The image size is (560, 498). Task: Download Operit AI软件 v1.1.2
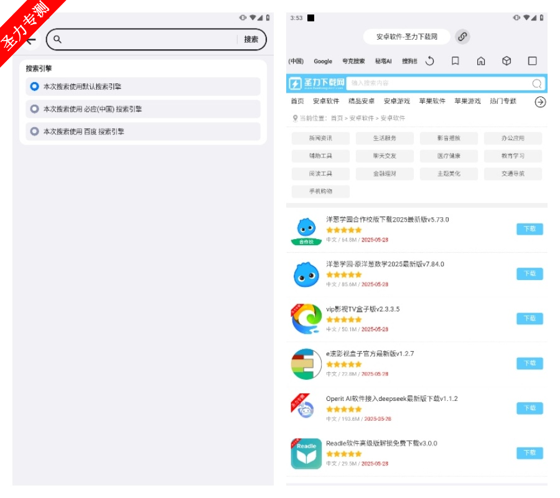point(530,408)
